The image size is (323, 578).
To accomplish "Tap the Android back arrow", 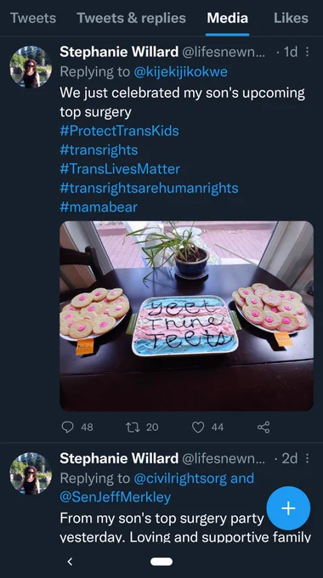I will pyautogui.click(x=70, y=561).
